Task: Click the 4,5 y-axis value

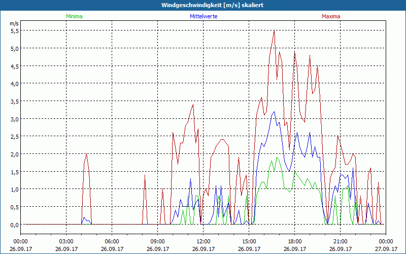Action: (14, 66)
